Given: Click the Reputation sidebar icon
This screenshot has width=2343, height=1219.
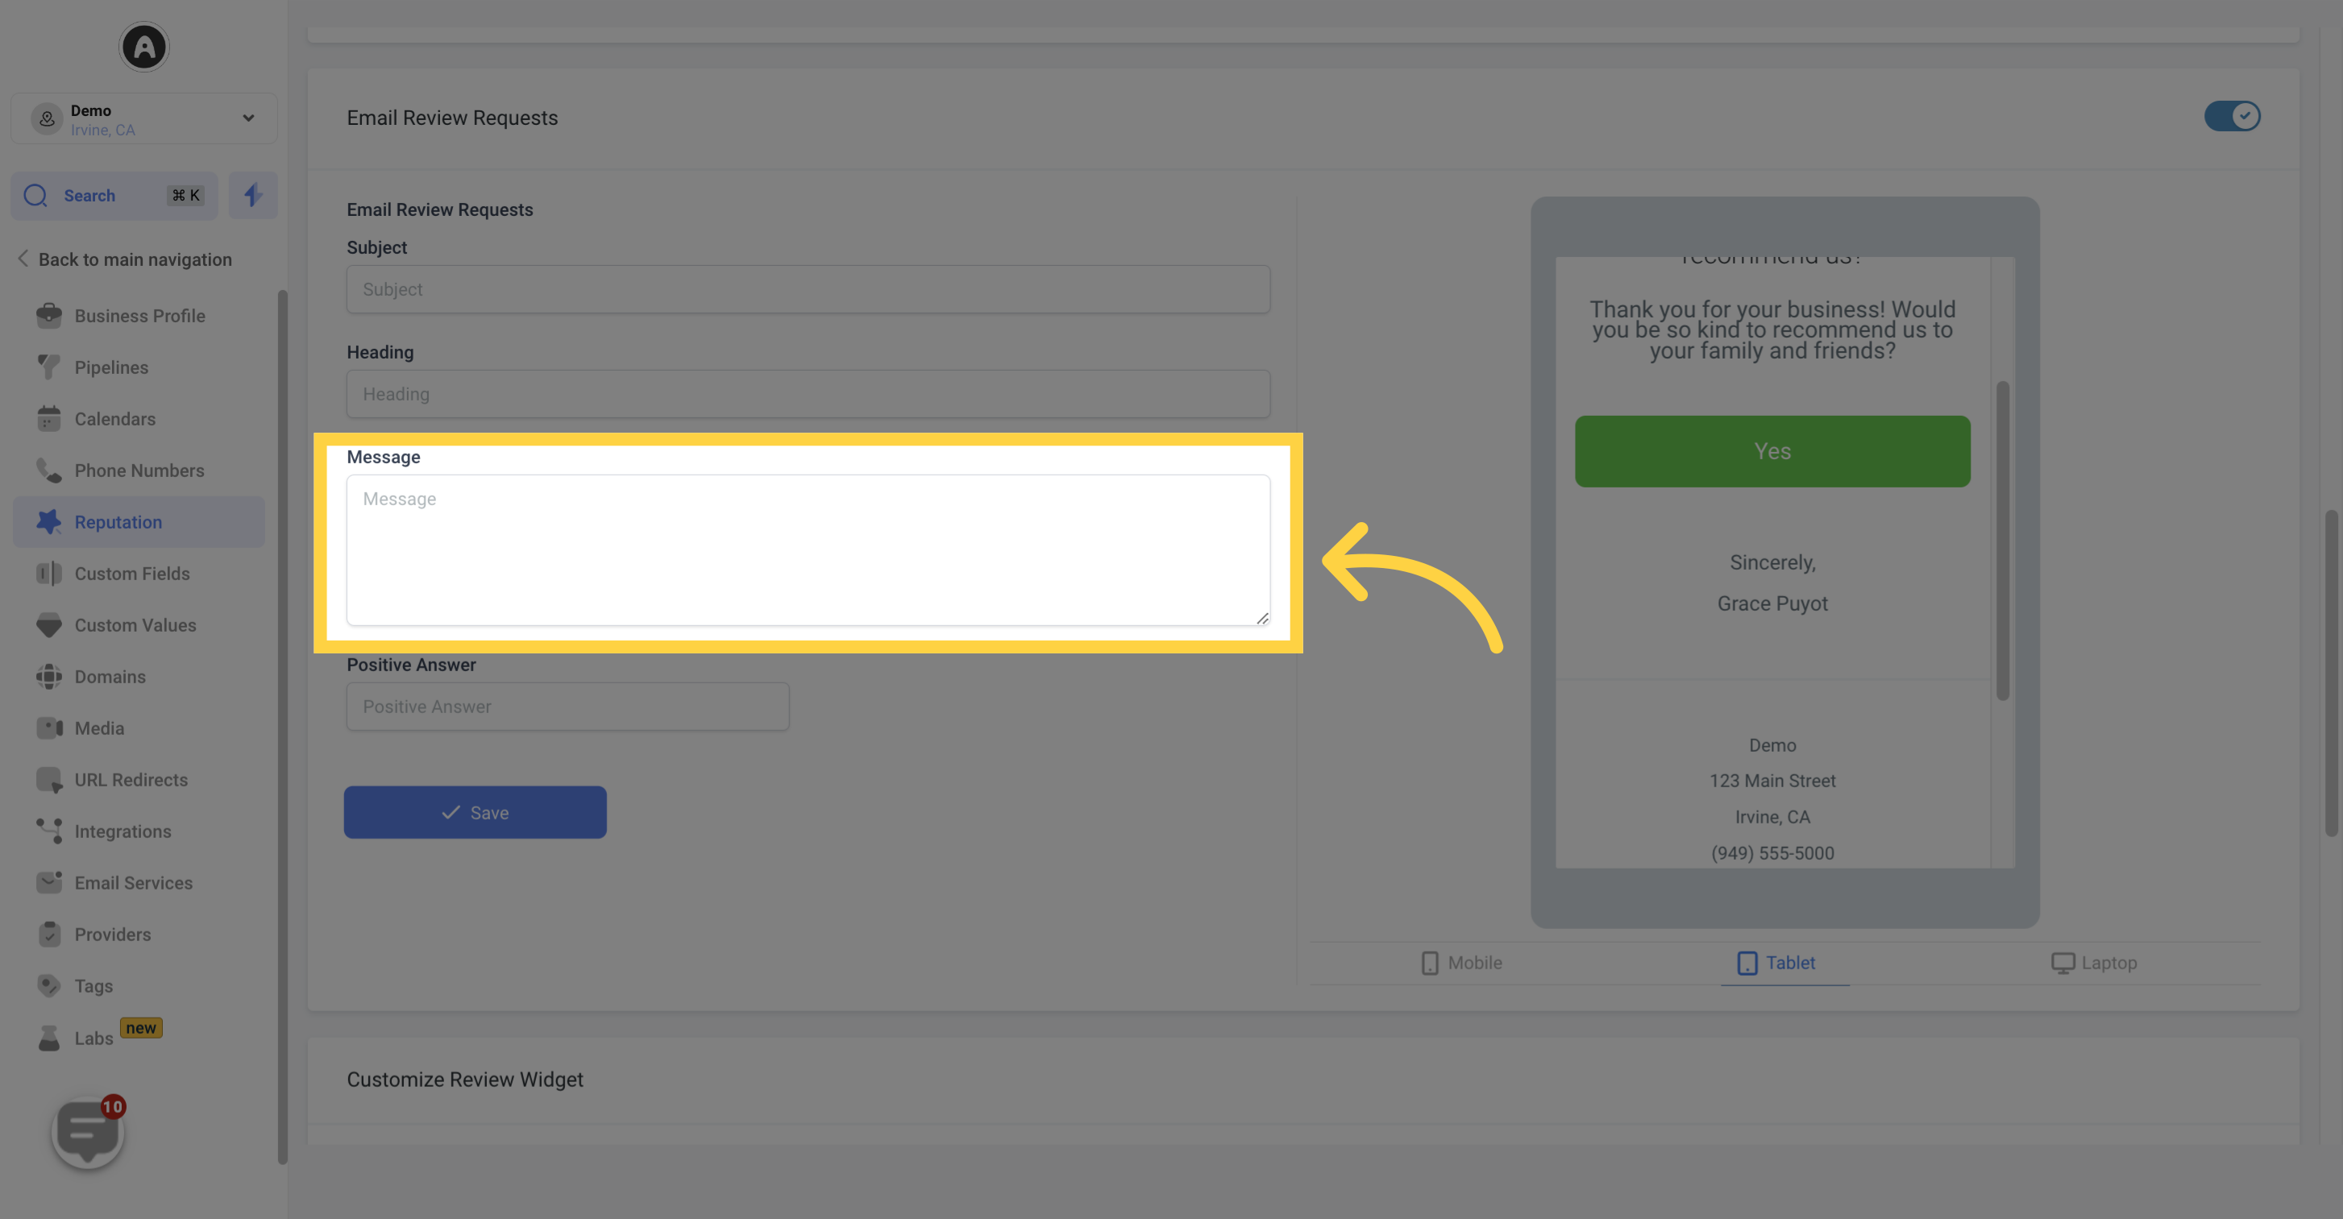Looking at the screenshot, I should (x=48, y=520).
